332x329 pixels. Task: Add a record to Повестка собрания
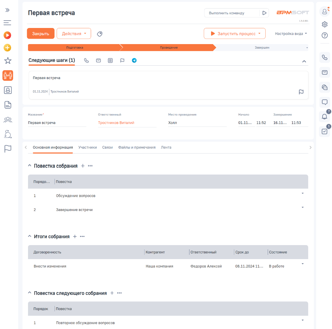tap(83, 166)
